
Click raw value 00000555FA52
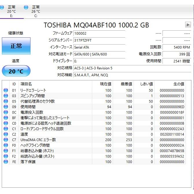[172, 156]
